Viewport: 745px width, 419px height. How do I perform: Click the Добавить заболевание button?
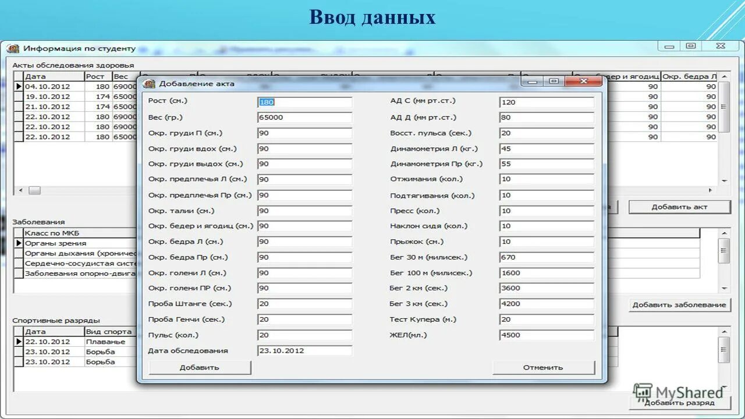pos(679,304)
